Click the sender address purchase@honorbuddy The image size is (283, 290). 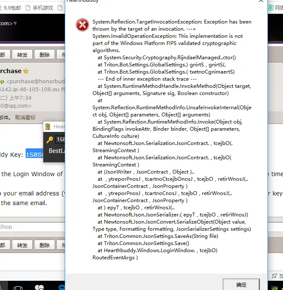[35, 81]
